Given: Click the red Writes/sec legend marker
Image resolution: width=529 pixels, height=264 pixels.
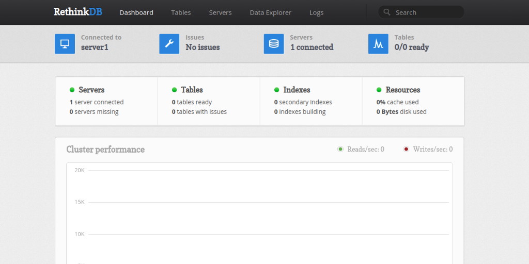Looking at the screenshot, I should click(x=406, y=149).
